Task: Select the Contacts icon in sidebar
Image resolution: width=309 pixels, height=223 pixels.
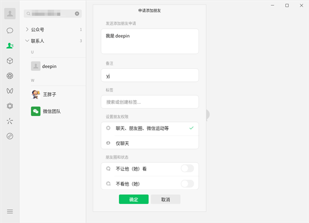Action: pos(10,45)
